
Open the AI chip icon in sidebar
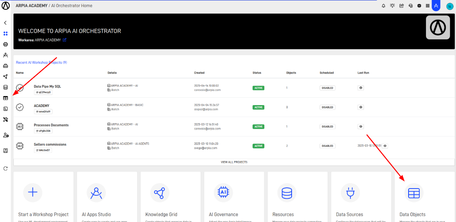click(x=5, y=44)
